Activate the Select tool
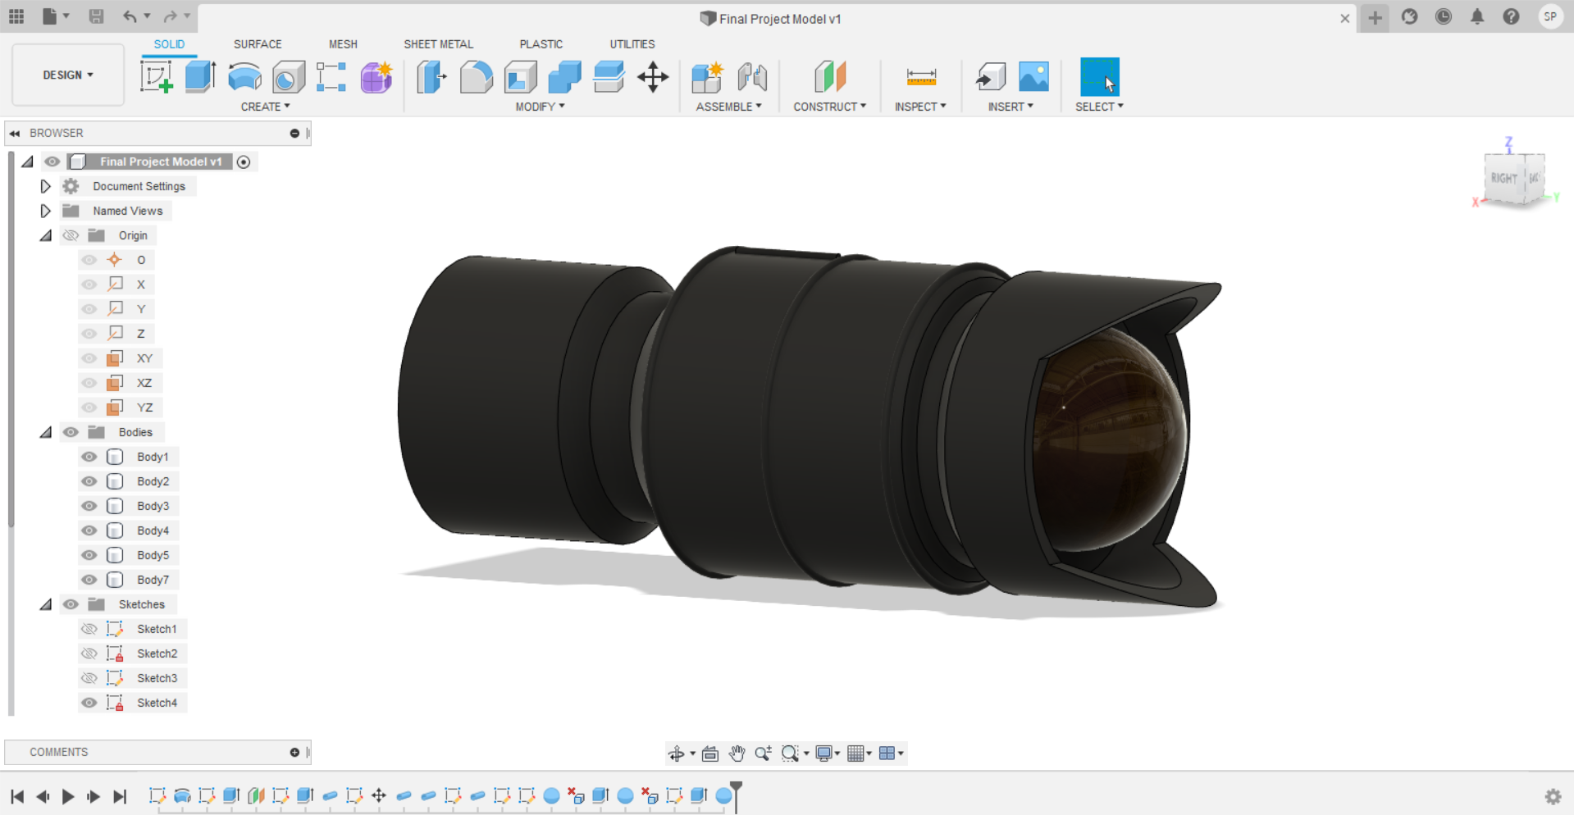 (x=1099, y=77)
